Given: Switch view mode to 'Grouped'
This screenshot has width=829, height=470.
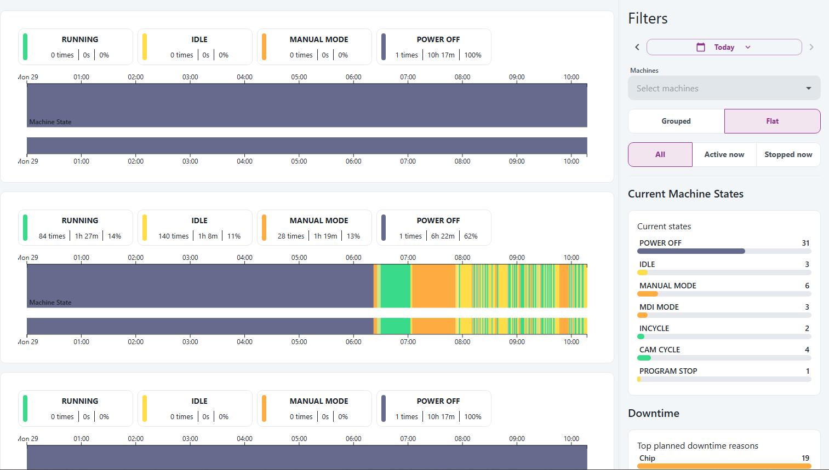Looking at the screenshot, I should point(676,121).
